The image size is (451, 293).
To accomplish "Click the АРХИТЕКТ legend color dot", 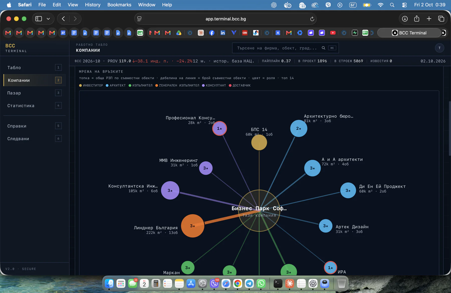I will pyautogui.click(x=107, y=85).
